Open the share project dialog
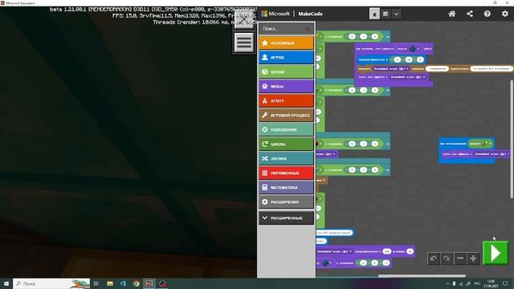This screenshot has height=289, width=514. (470, 14)
